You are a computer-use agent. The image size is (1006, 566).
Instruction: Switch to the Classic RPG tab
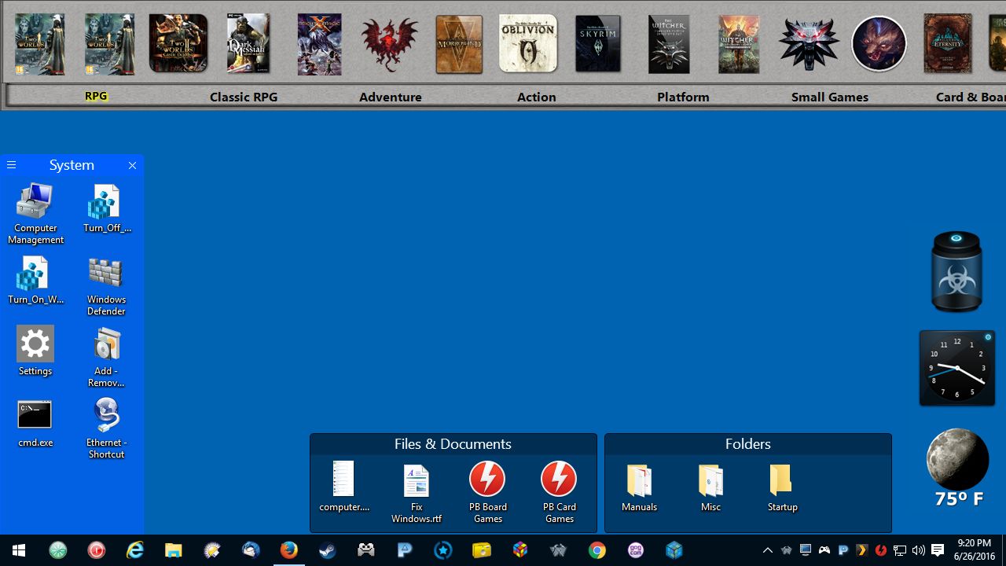pyautogui.click(x=244, y=97)
